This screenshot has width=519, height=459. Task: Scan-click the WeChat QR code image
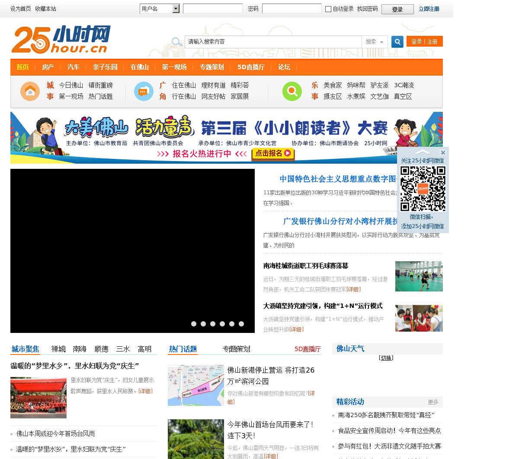423,189
